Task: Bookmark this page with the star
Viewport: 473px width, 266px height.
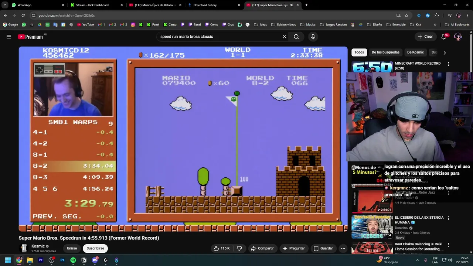Action: tap(406, 16)
